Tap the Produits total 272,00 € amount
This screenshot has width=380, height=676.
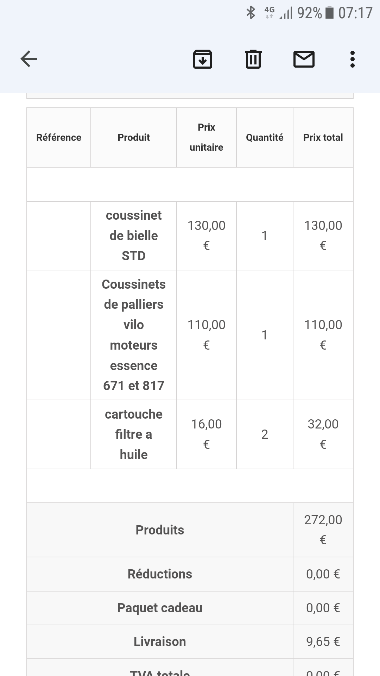(x=323, y=530)
